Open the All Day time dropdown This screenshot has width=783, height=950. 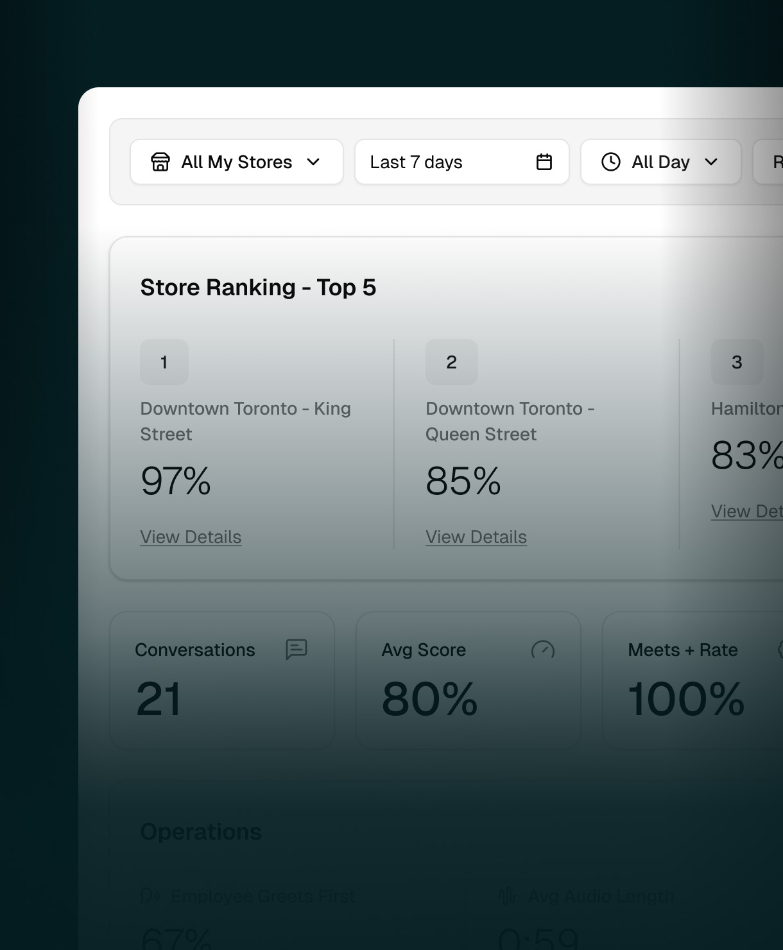tap(661, 162)
